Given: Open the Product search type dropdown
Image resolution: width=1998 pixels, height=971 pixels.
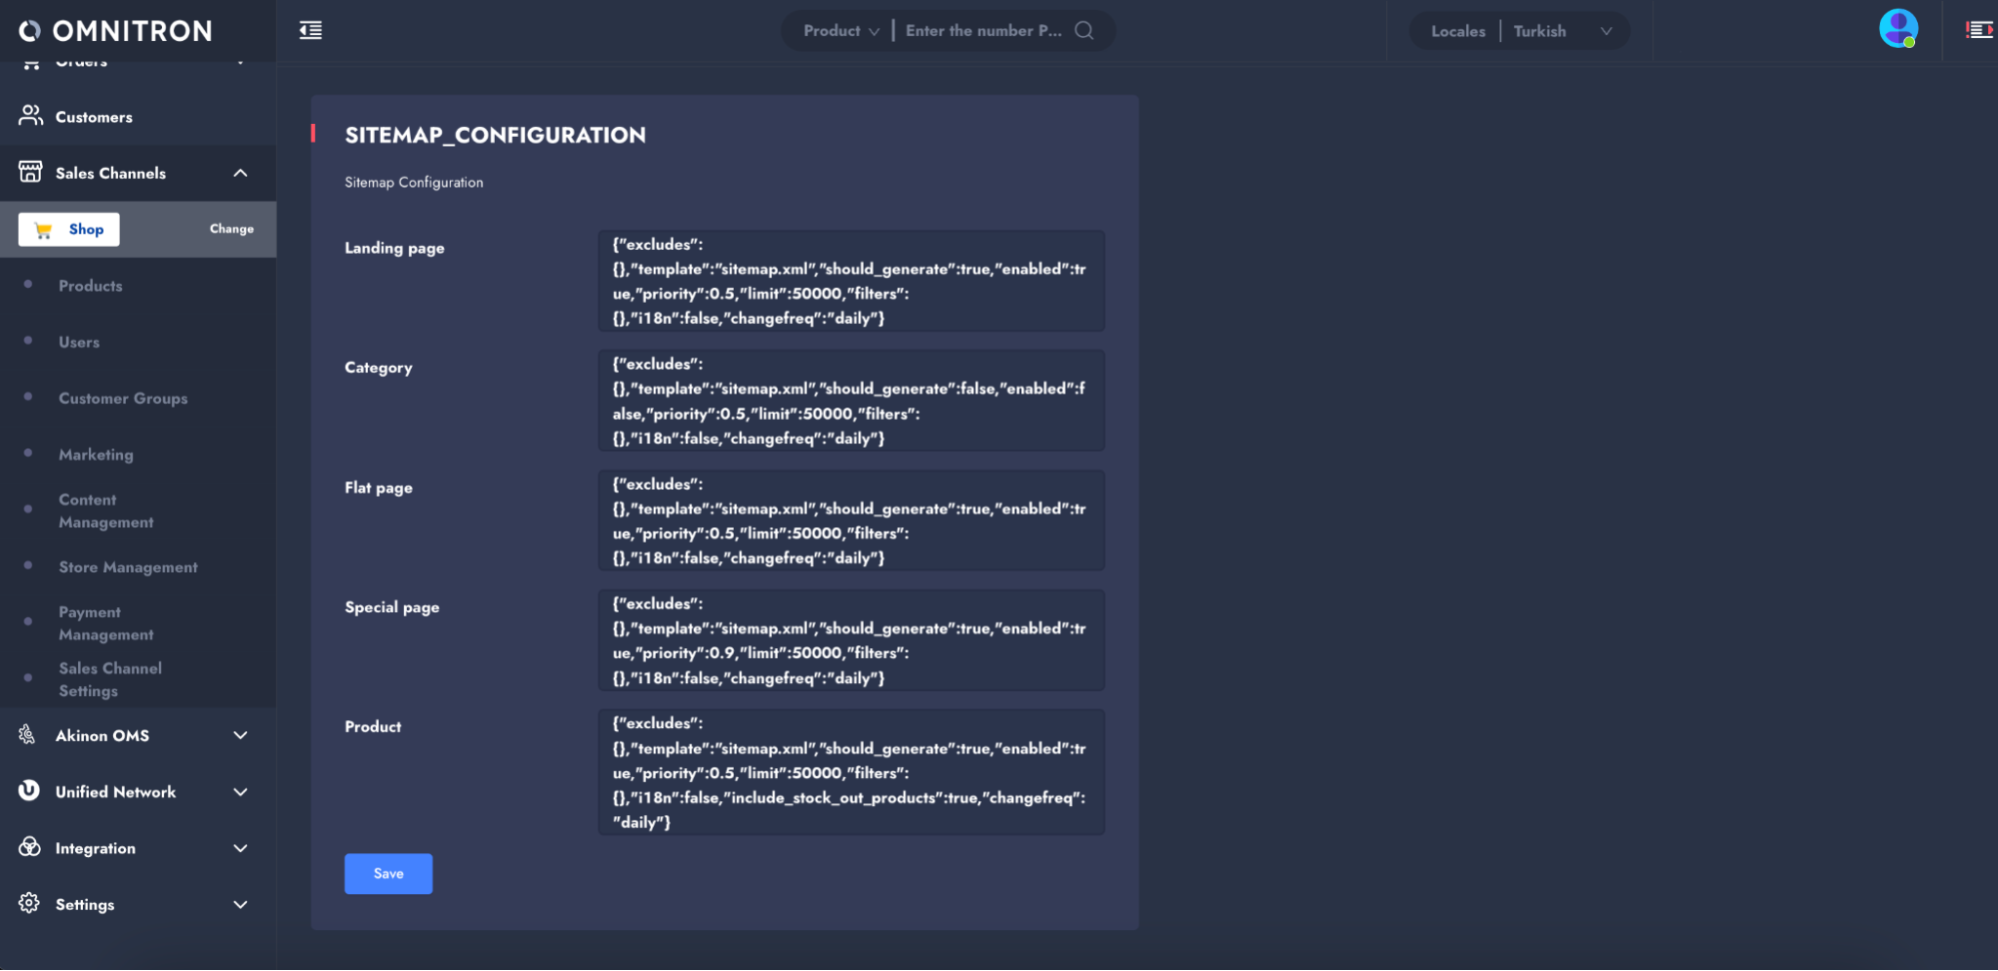Looking at the screenshot, I should [841, 31].
